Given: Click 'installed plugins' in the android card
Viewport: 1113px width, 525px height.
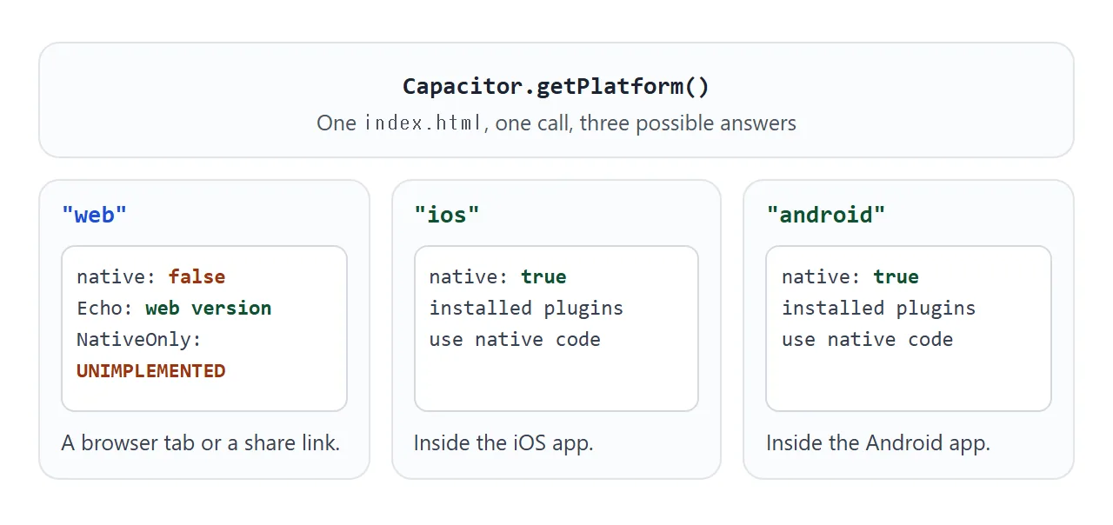Looking at the screenshot, I should (878, 309).
